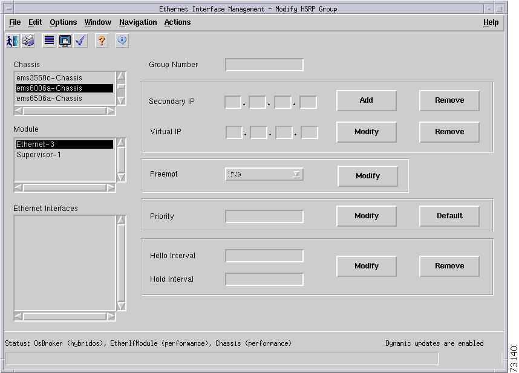
Task: Click the Ethernet Interfaces scroll left arrow
Action: click(x=19, y=316)
